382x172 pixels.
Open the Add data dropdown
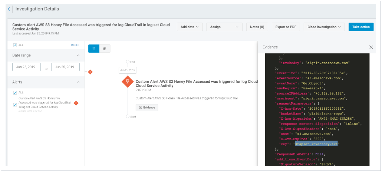pyautogui.click(x=189, y=27)
